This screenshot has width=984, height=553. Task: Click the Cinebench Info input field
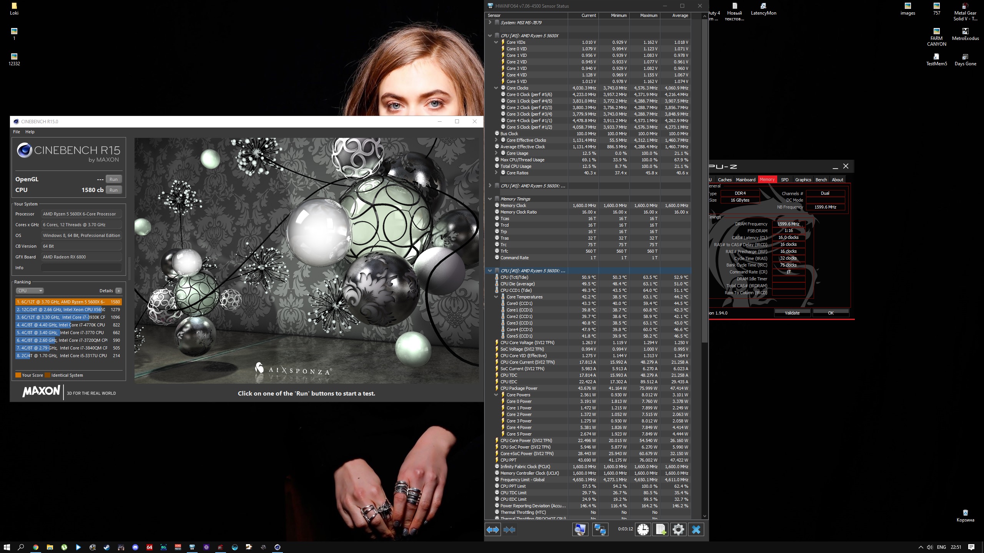click(x=81, y=268)
